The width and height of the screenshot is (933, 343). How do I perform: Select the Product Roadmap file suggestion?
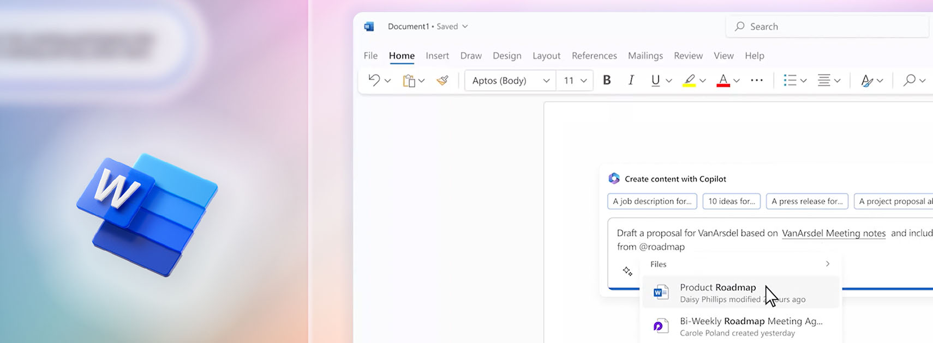740,292
